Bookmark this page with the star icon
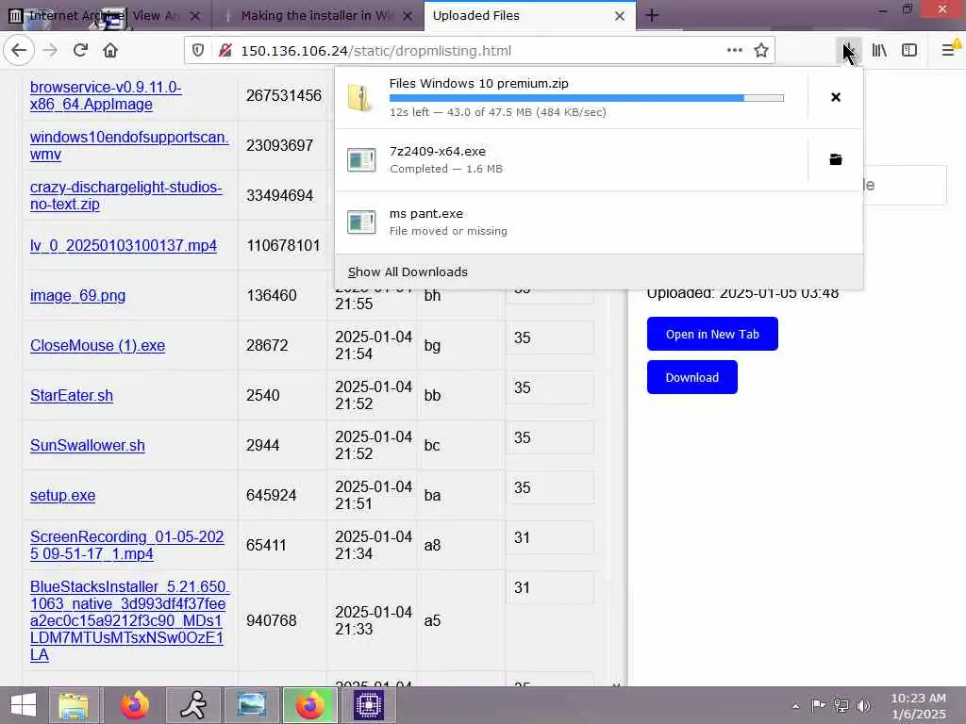 (x=761, y=51)
